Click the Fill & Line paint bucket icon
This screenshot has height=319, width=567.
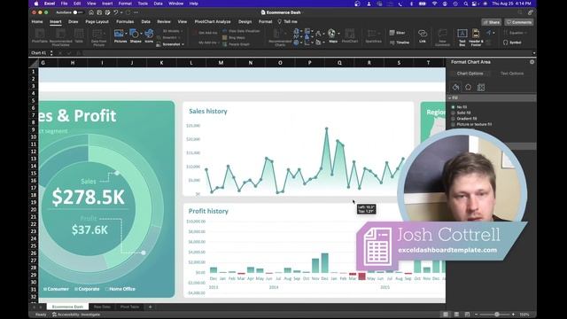pyautogui.click(x=455, y=87)
